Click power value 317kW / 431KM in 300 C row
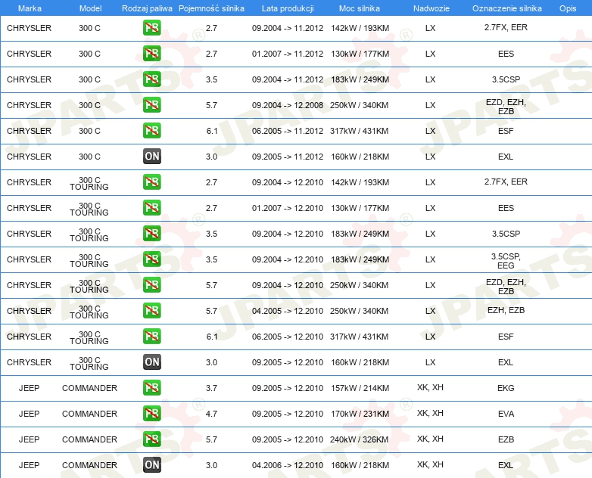592x478 pixels. 360,131
